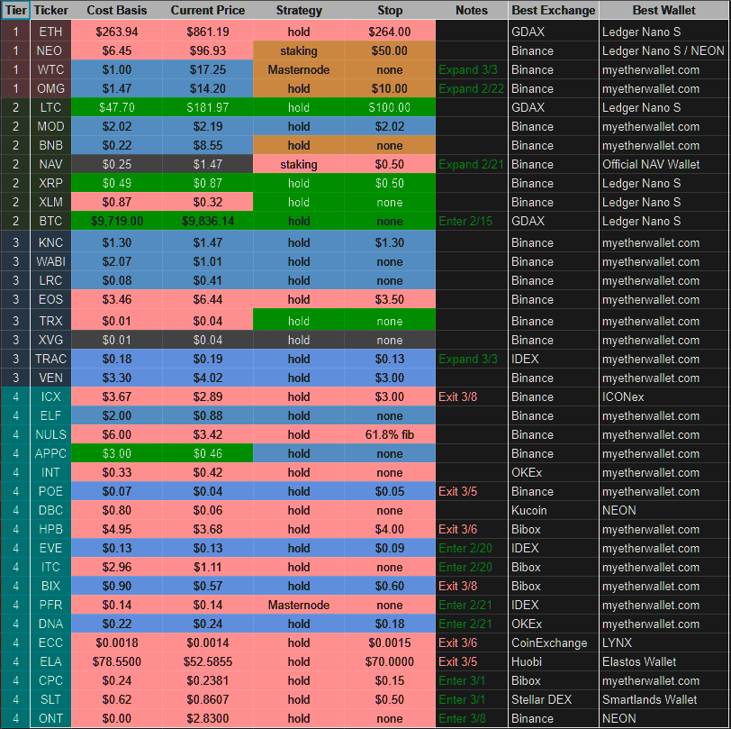Select the XVG ticker cell

click(50, 341)
